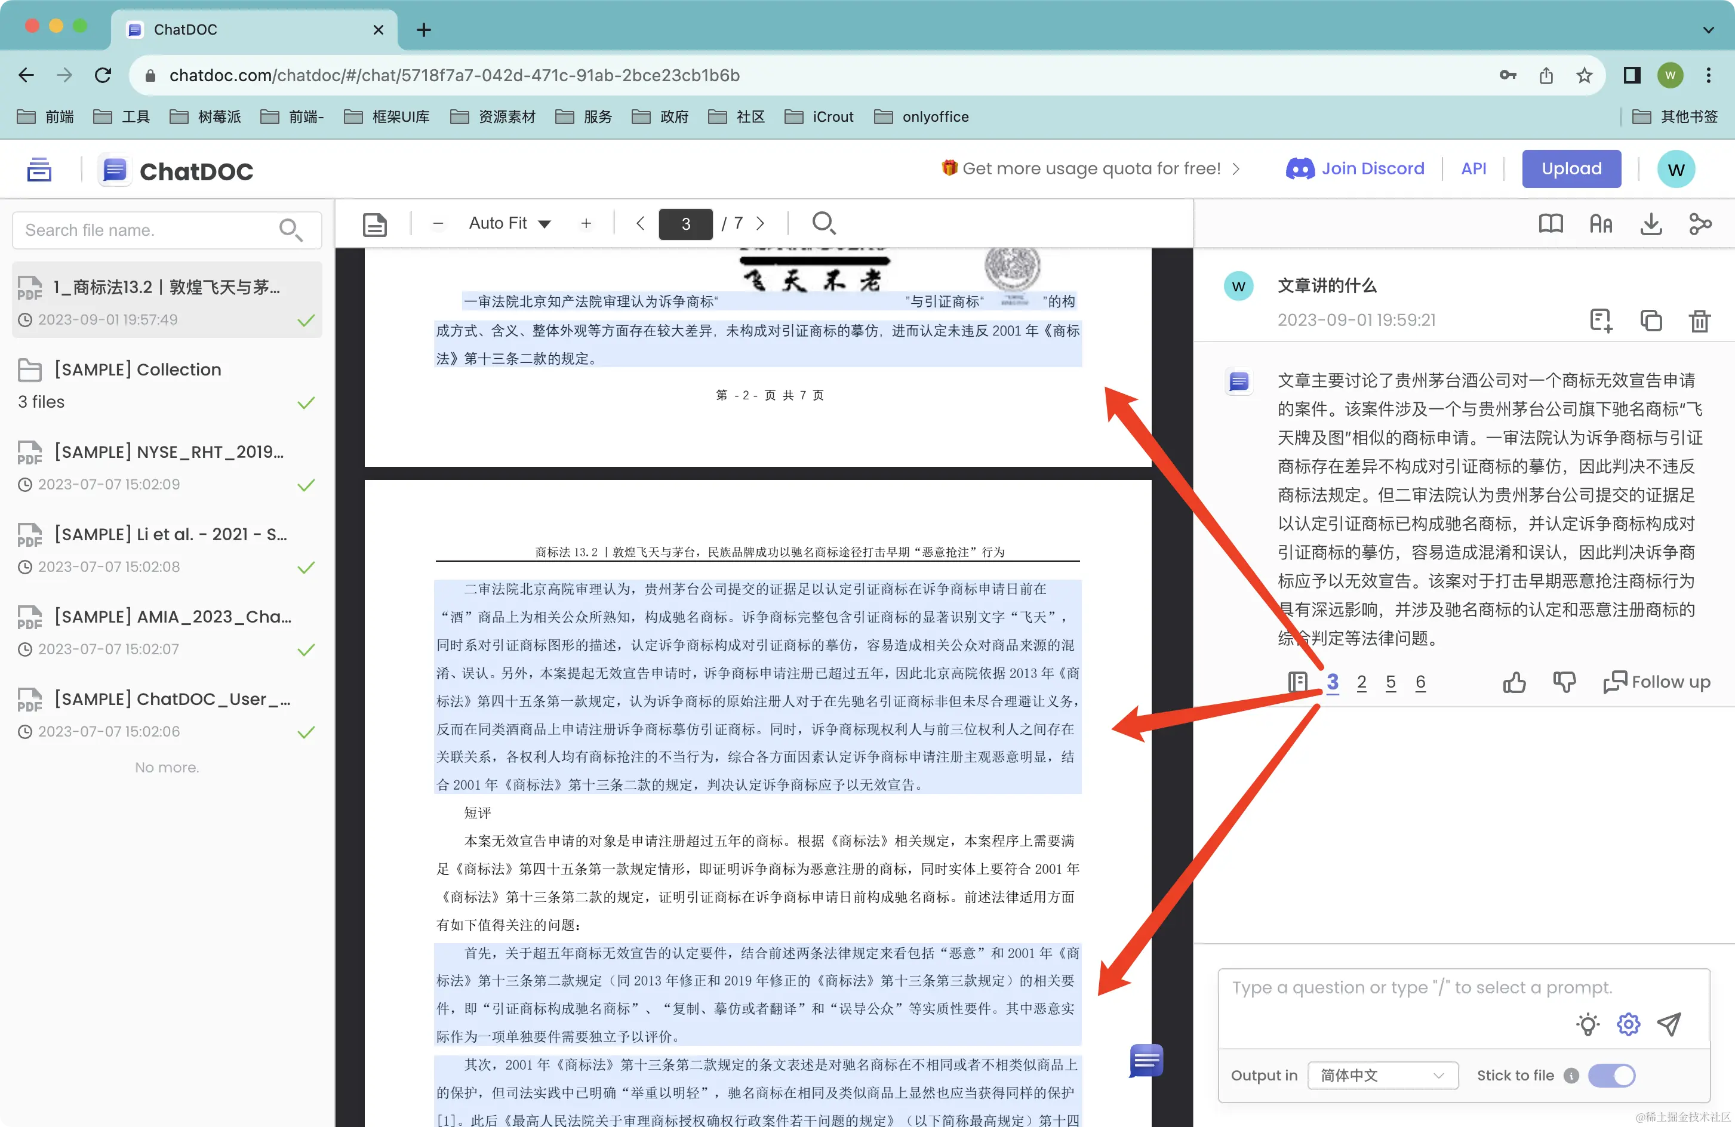Toggle the Stick to file switch
The image size is (1735, 1127).
coord(1611,1075)
